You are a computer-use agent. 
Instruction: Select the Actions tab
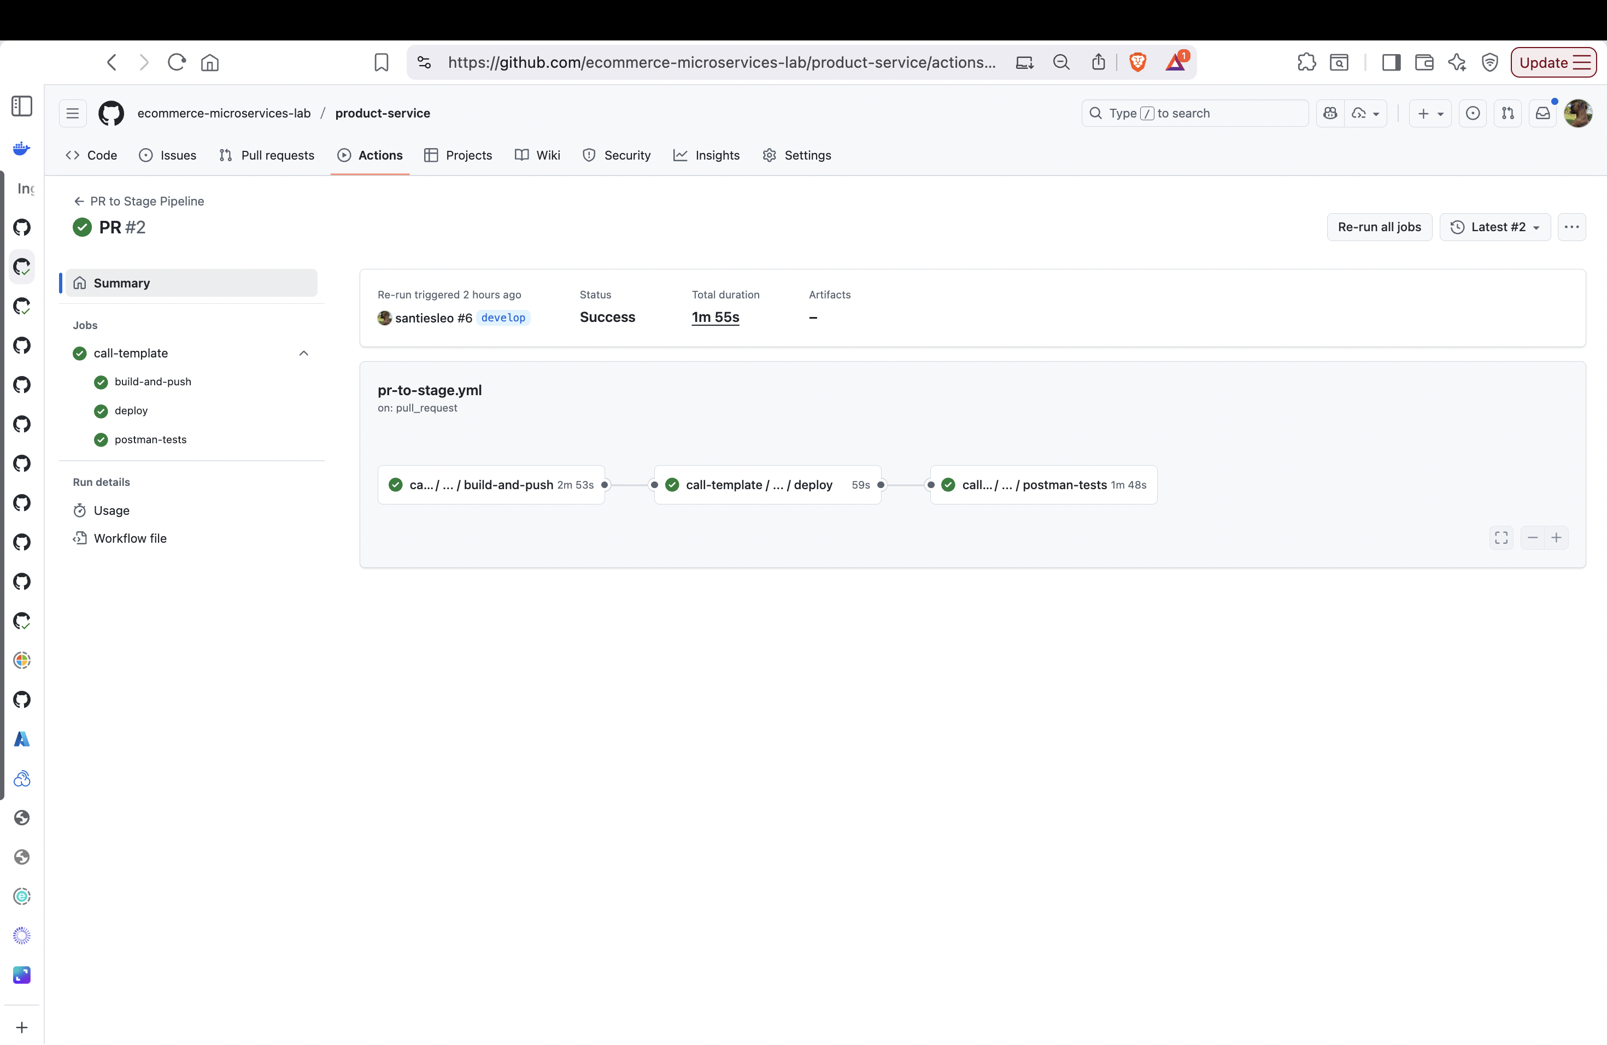coord(370,155)
